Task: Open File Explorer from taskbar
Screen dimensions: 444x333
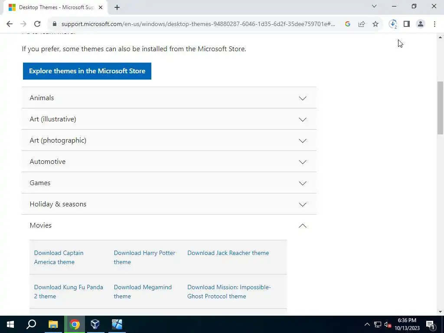Action: (53, 324)
